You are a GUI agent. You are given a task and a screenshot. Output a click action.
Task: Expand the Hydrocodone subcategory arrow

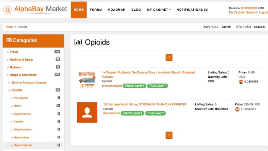[12, 138]
